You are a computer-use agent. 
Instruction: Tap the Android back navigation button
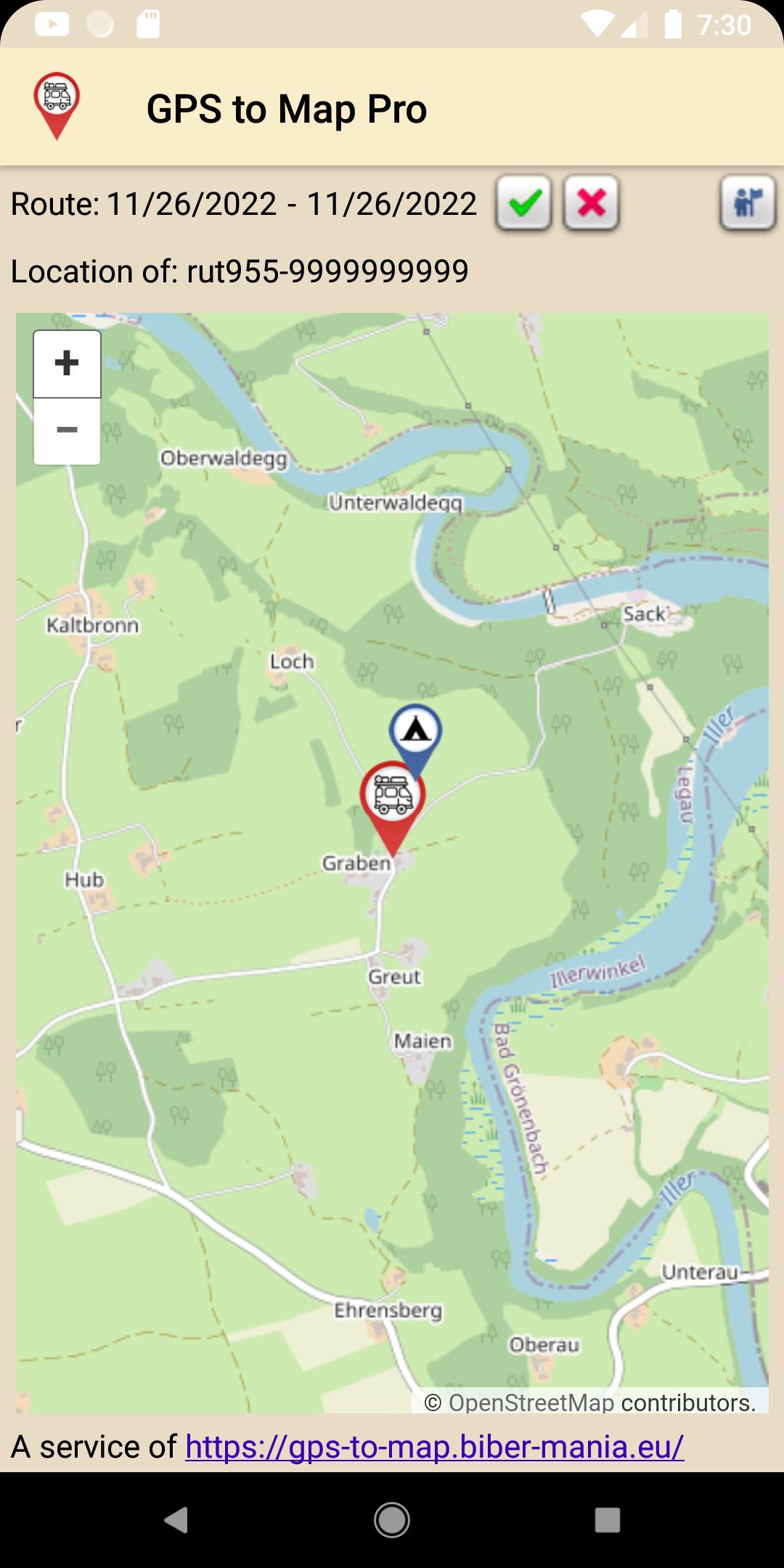pyautogui.click(x=176, y=1520)
